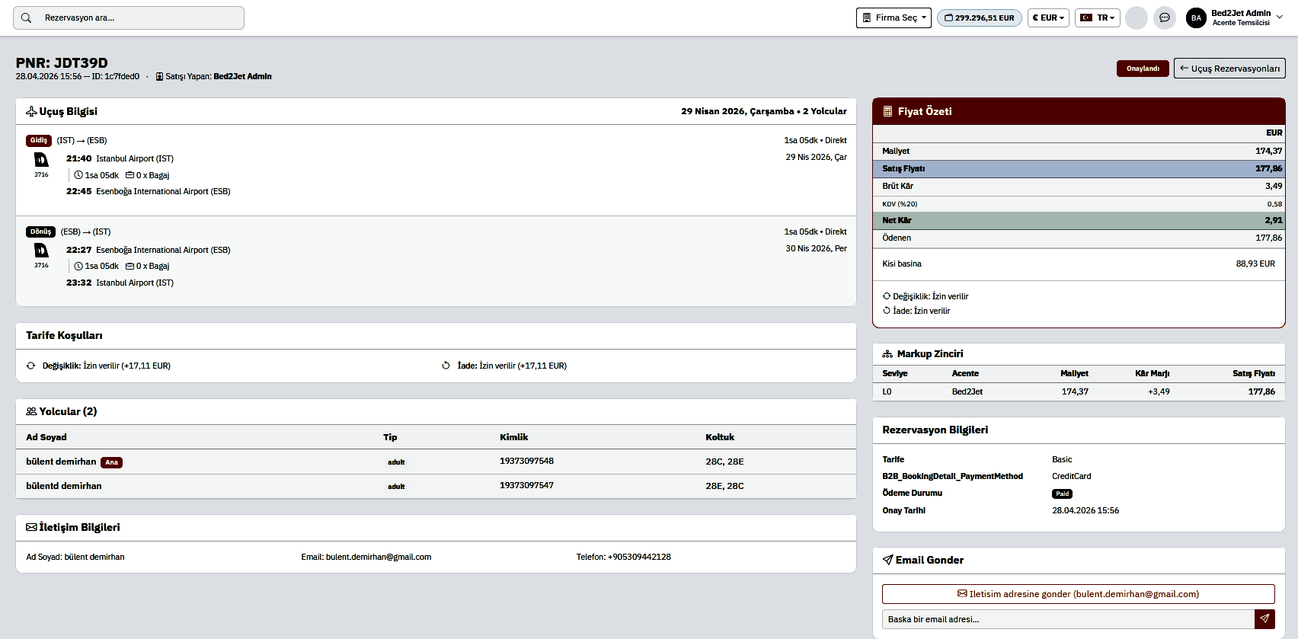Focus the Rezervasyon ara search field
The width and height of the screenshot is (1298, 639).
click(x=129, y=18)
